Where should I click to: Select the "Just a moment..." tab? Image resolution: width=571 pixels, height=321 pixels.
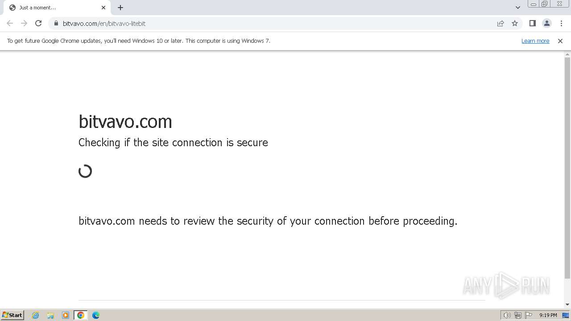(x=49, y=8)
